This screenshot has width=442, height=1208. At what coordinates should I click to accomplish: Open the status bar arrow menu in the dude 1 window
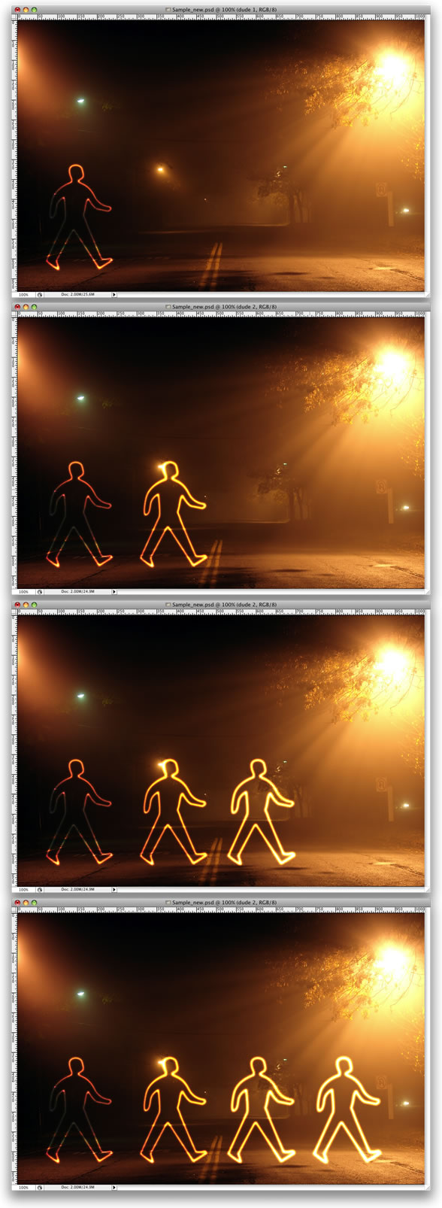[x=114, y=295]
